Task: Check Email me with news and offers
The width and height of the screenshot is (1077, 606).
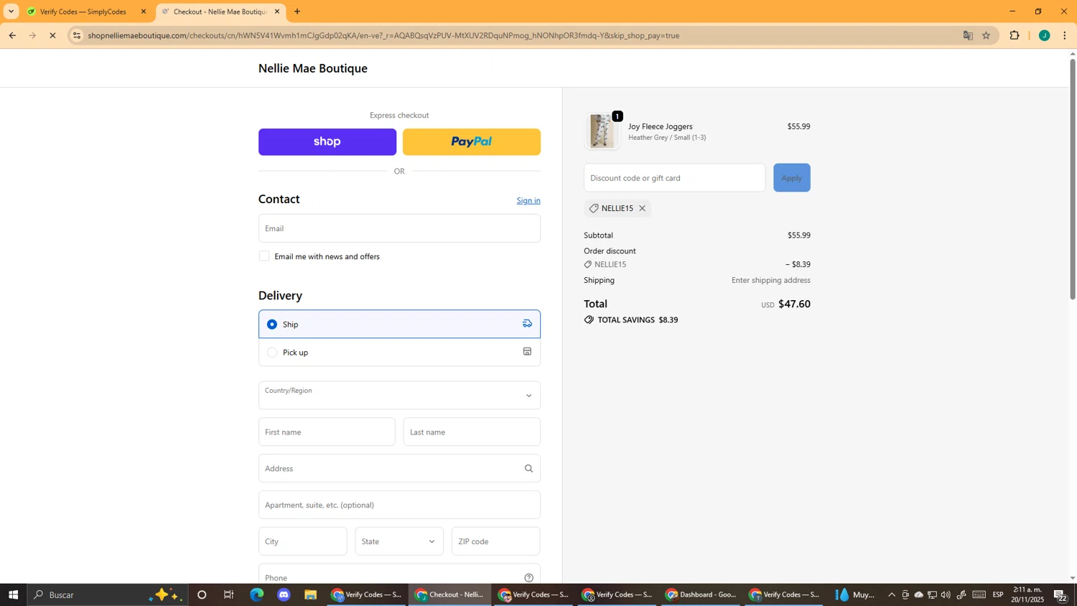Action: (x=264, y=256)
